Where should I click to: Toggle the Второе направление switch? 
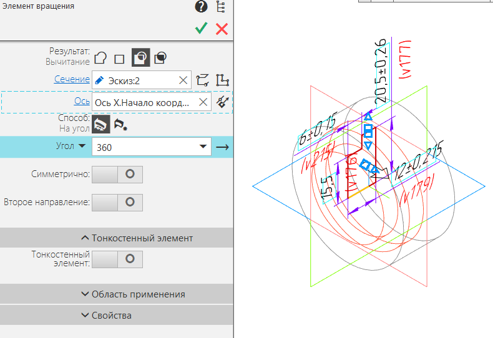[117, 202]
